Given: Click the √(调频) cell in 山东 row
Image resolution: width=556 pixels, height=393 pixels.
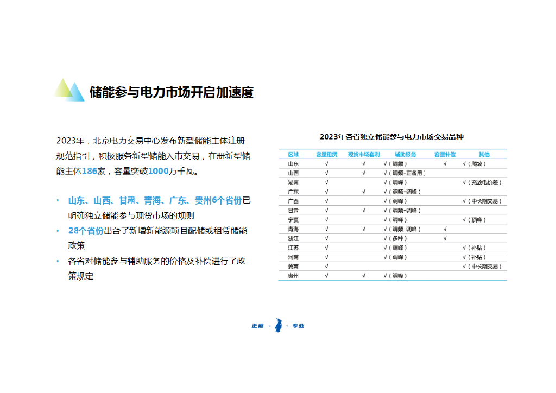Looking at the screenshot, I should [395, 164].
